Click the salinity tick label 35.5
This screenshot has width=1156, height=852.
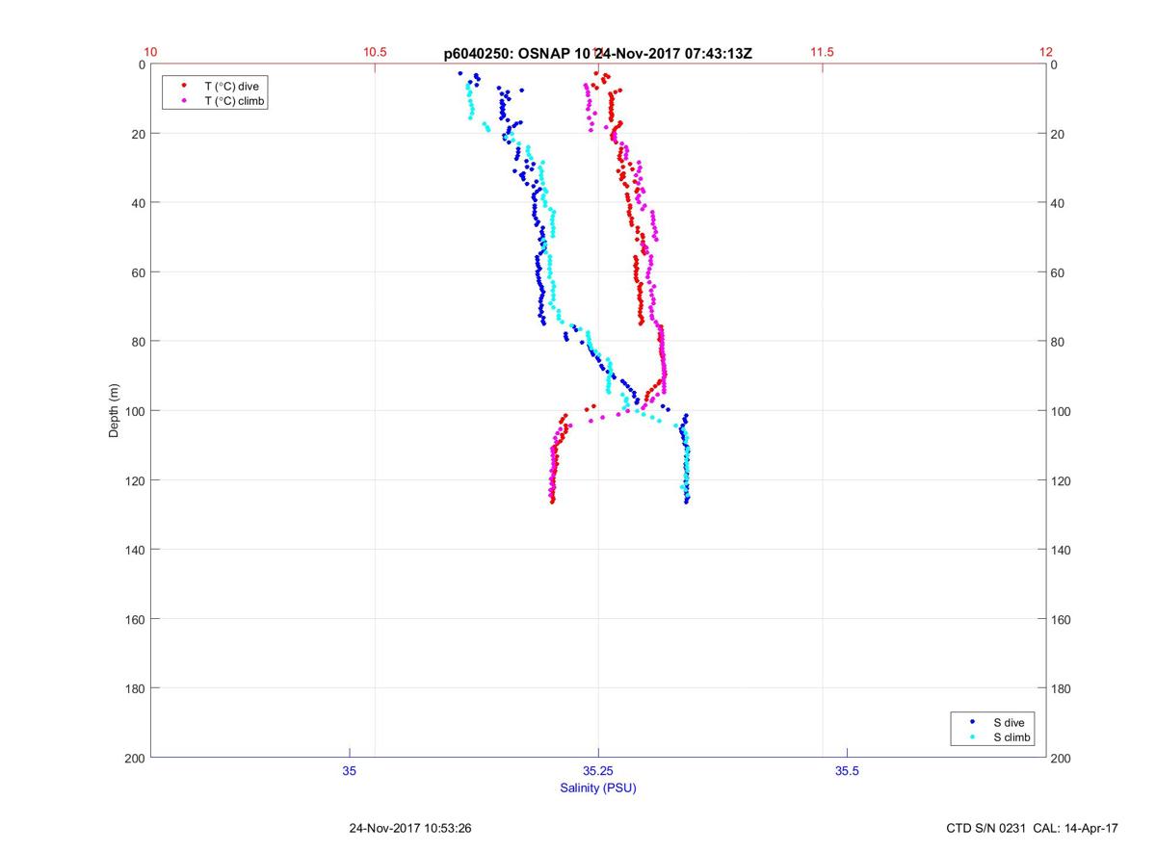pos(847,771)
